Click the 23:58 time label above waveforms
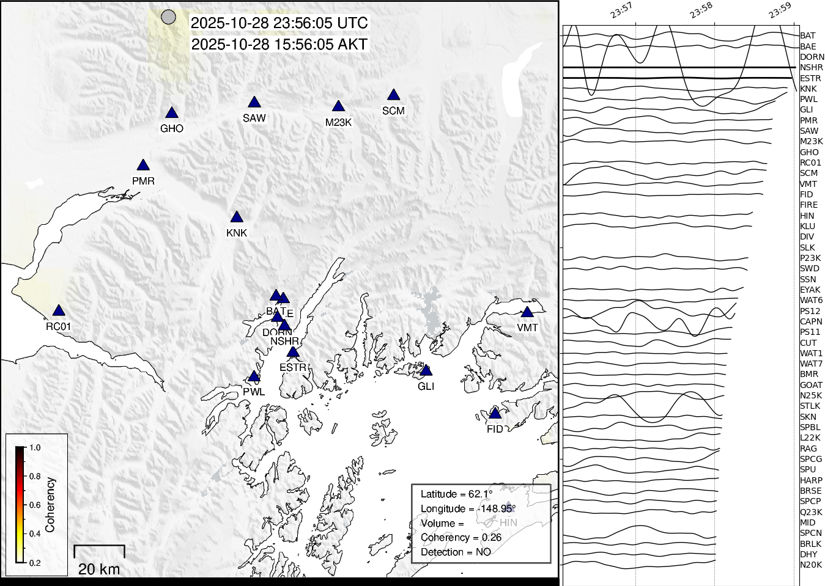The image size is (825, 586). coord(701,10)
